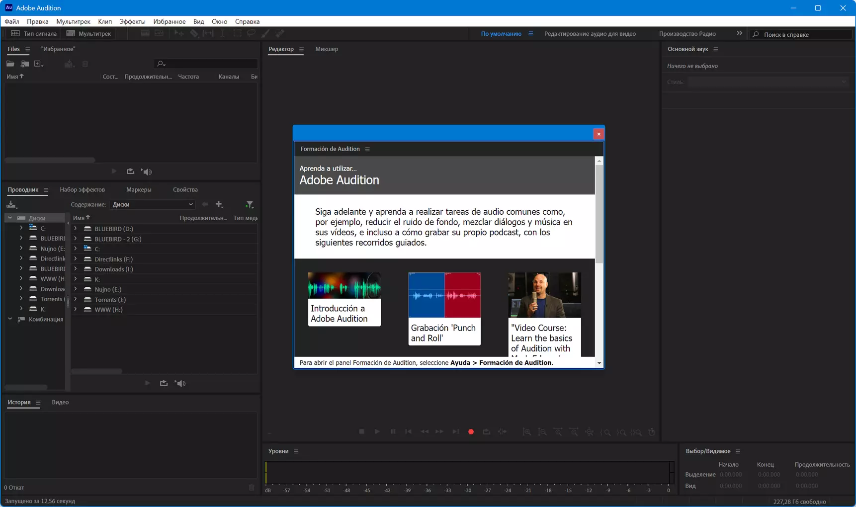Show more workspaces with the double-chevron

[x=739, y=33]
